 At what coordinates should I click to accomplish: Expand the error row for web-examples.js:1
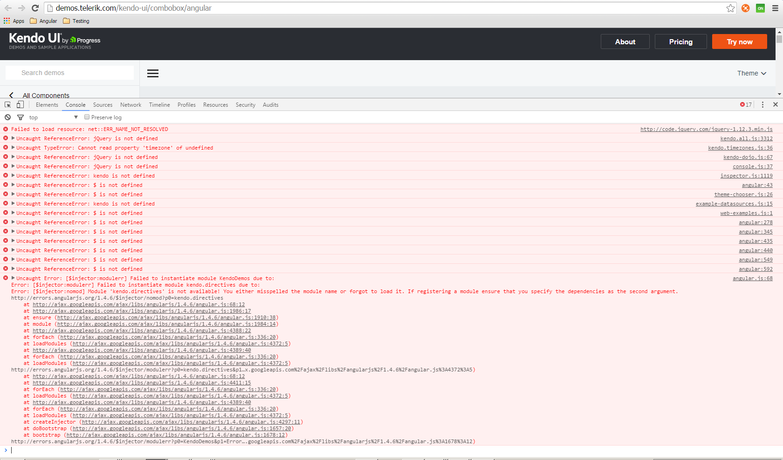(x=13, y=213)
